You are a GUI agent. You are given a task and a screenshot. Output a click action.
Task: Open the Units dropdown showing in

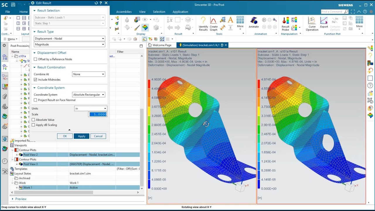[91, 108]
